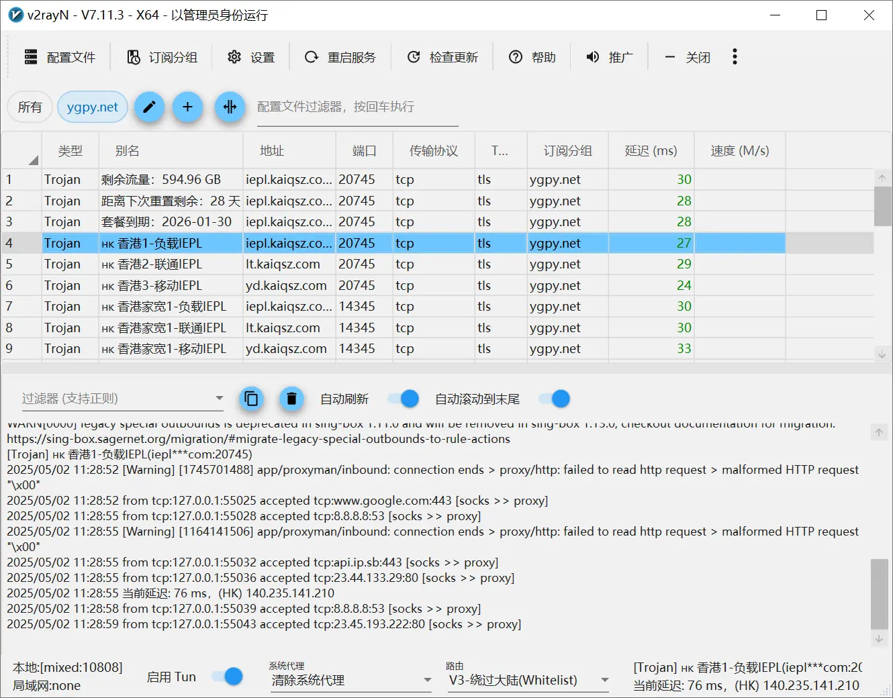Select the ygpy.net group tab
The width and height of the screenshot is (893, 698).
[93, 107]
